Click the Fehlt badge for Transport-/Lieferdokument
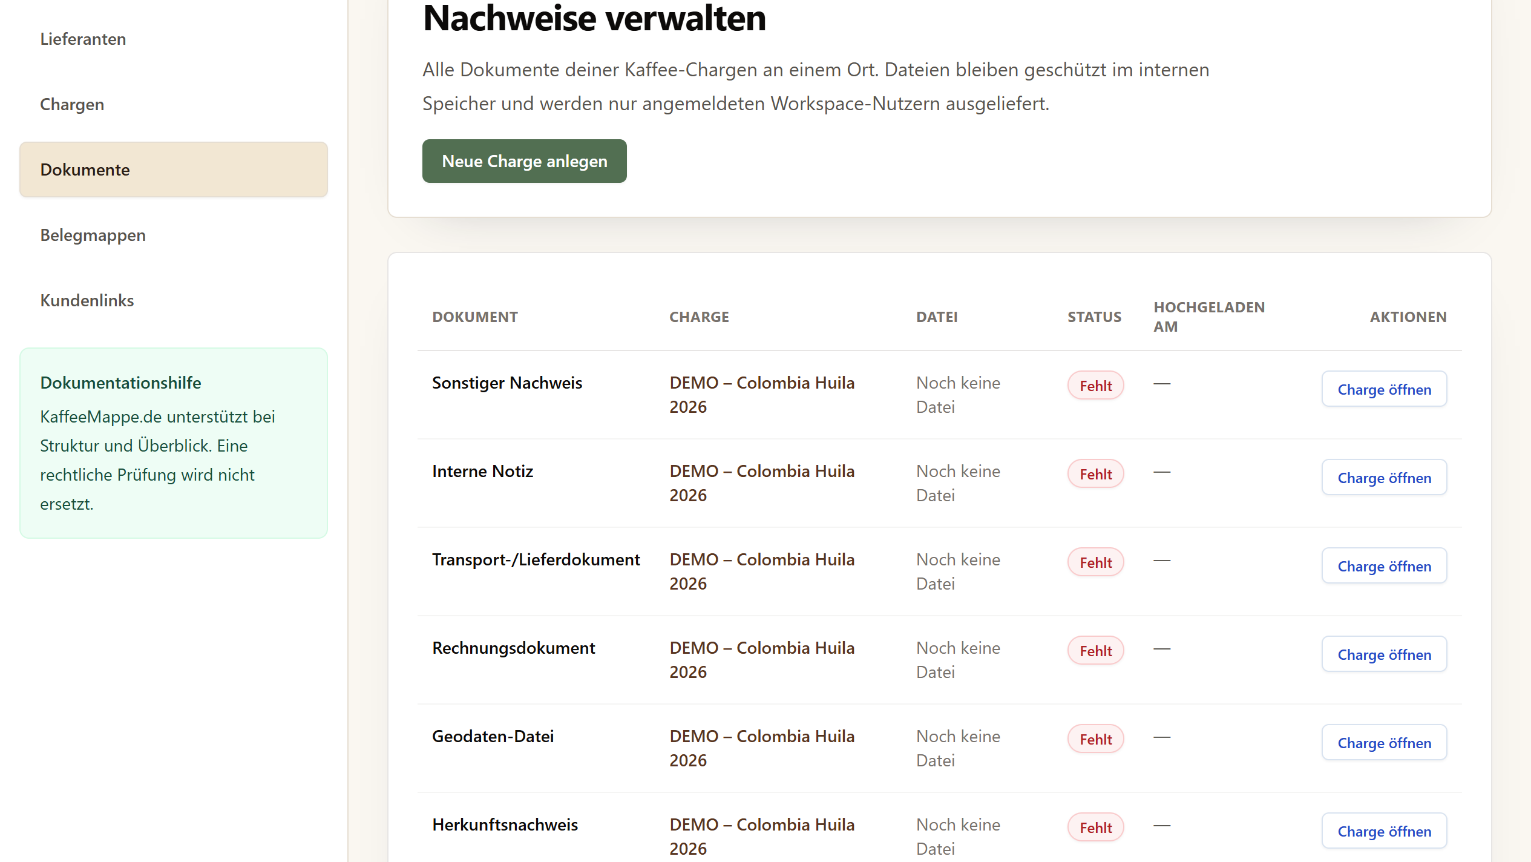 [1095, 562]
